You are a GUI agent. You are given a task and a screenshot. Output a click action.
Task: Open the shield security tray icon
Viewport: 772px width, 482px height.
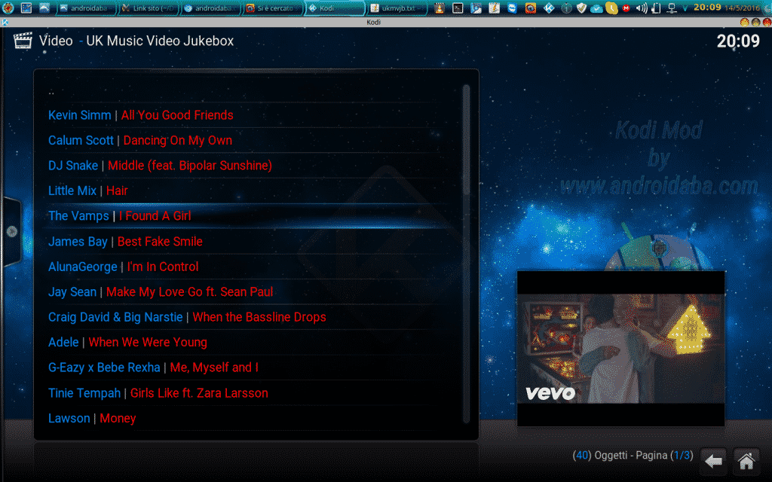coord(581,8)
